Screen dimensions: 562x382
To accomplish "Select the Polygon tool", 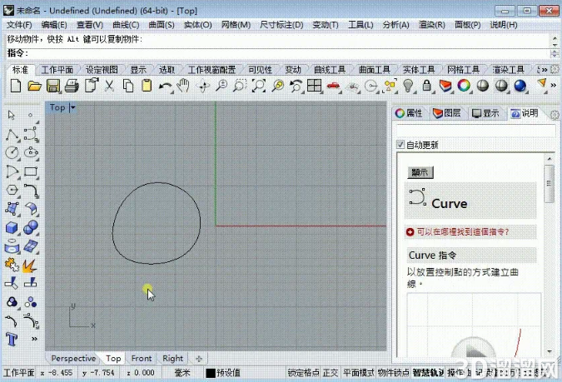I will pyautogui.click(x=12, y=190).
